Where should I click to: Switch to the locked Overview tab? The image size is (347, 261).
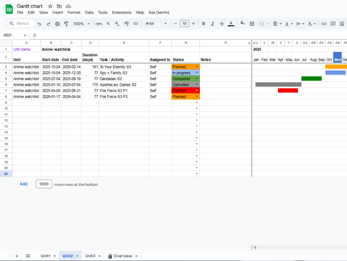tap(123, 256)
